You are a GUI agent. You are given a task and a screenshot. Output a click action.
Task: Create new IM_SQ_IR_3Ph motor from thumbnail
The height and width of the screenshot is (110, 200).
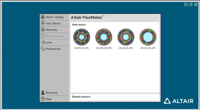(126, 37)
